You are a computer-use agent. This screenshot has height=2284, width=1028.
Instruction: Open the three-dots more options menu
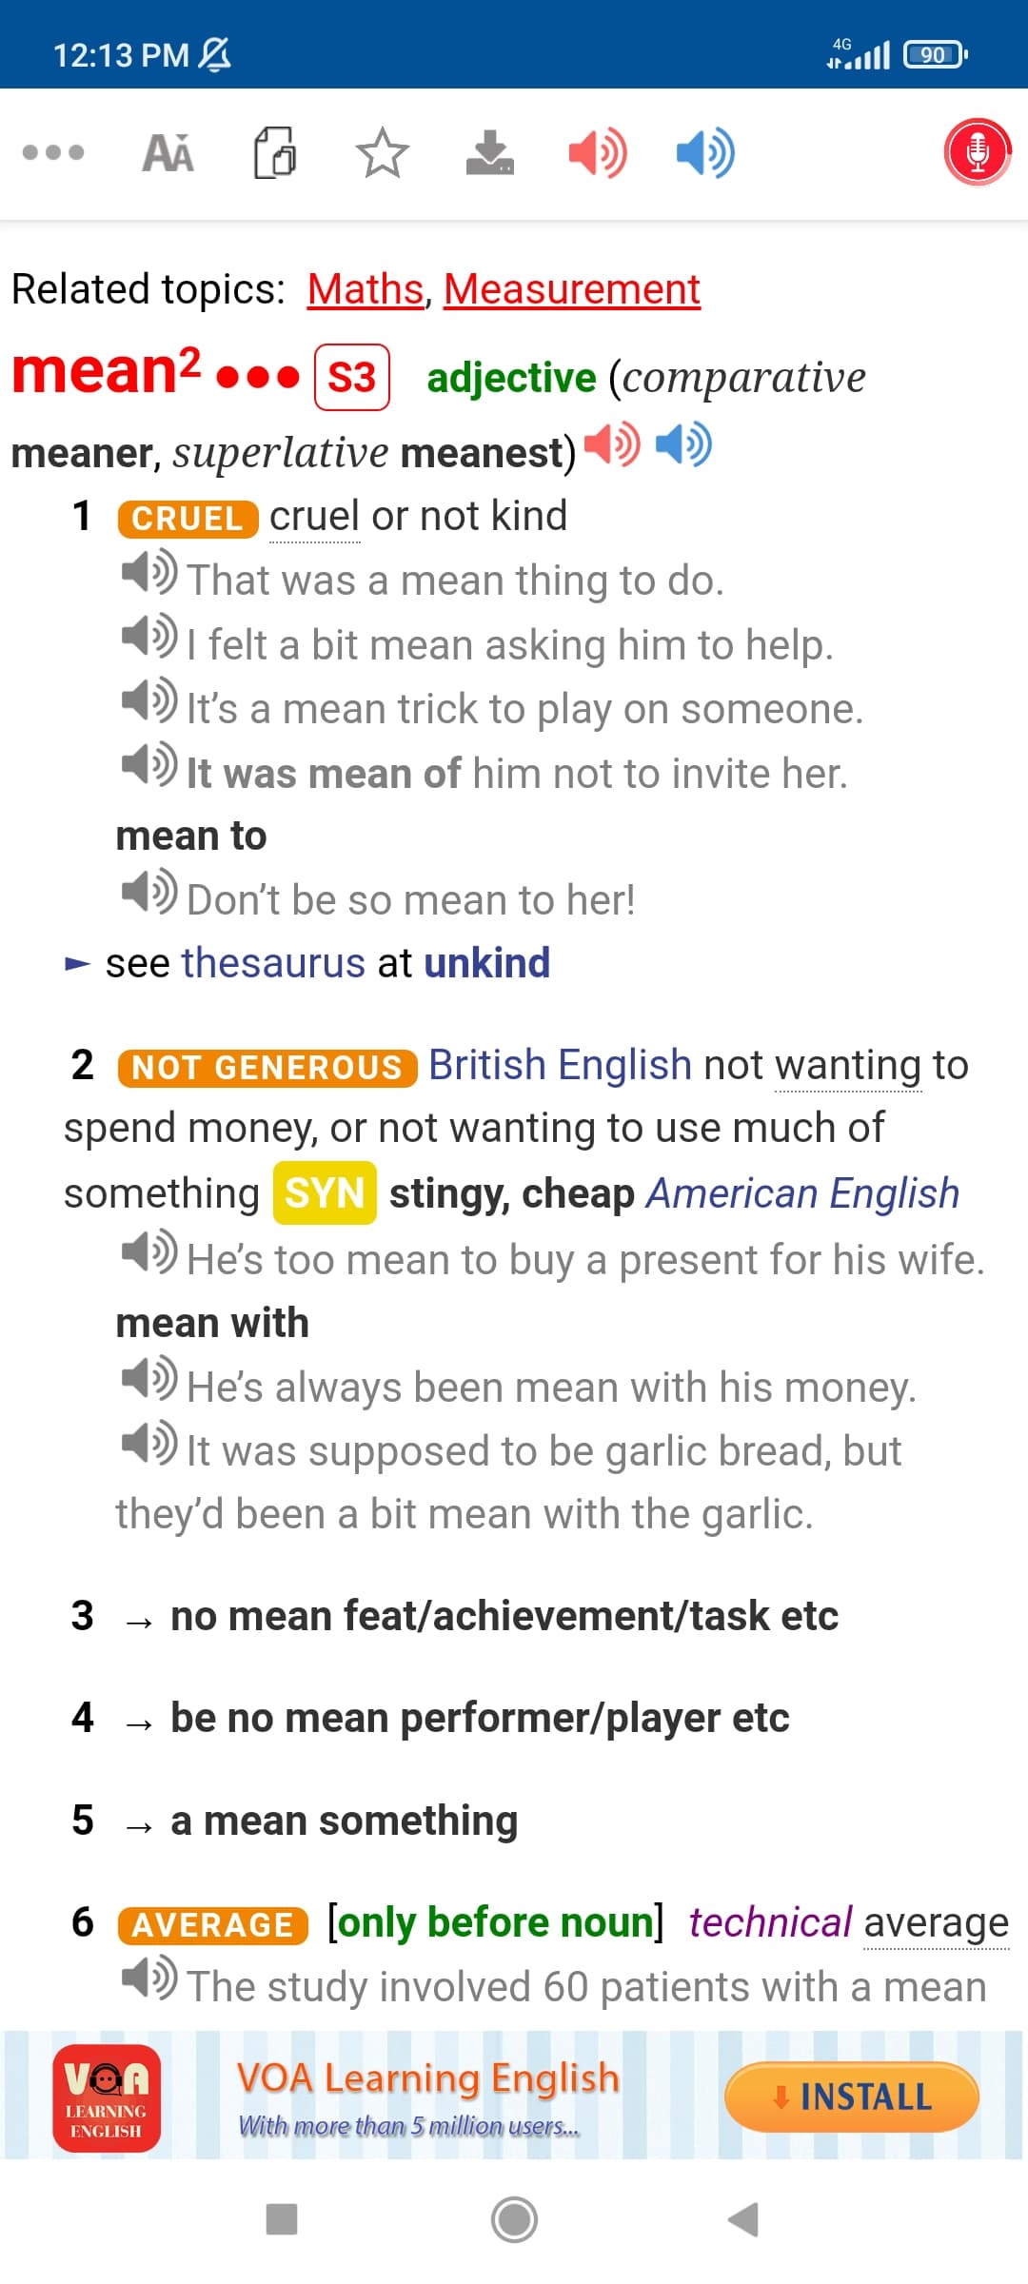click(x=53, y=152)
